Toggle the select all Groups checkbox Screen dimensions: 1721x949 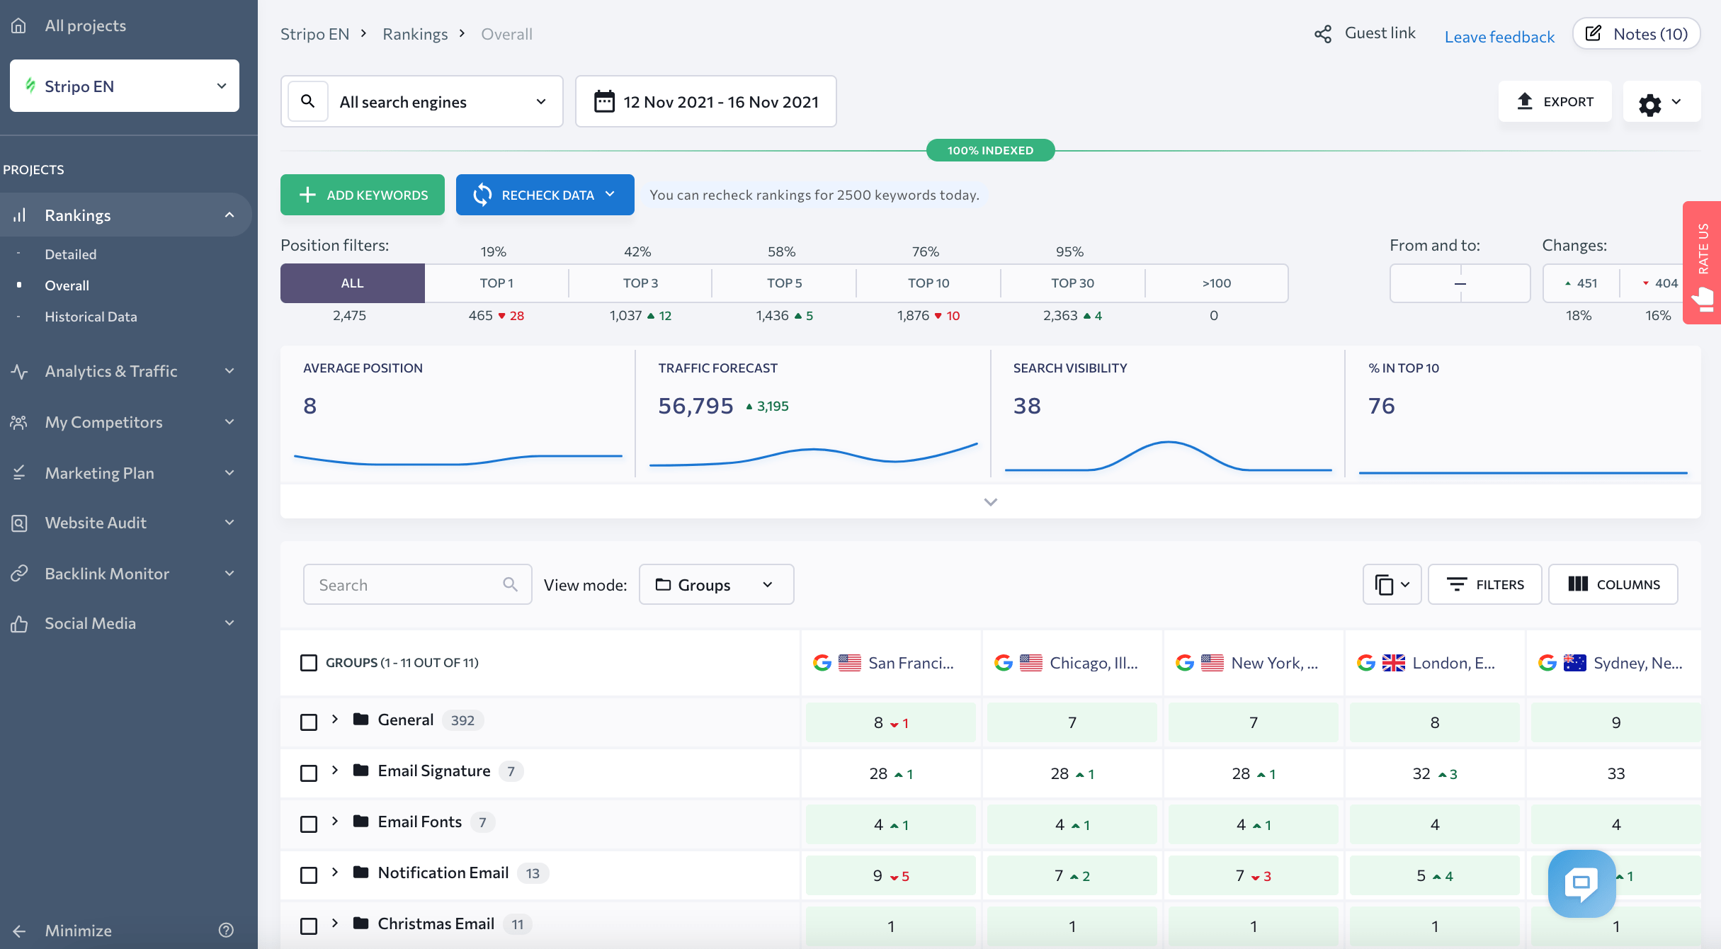pyautogui.click(x=307, y=661)
